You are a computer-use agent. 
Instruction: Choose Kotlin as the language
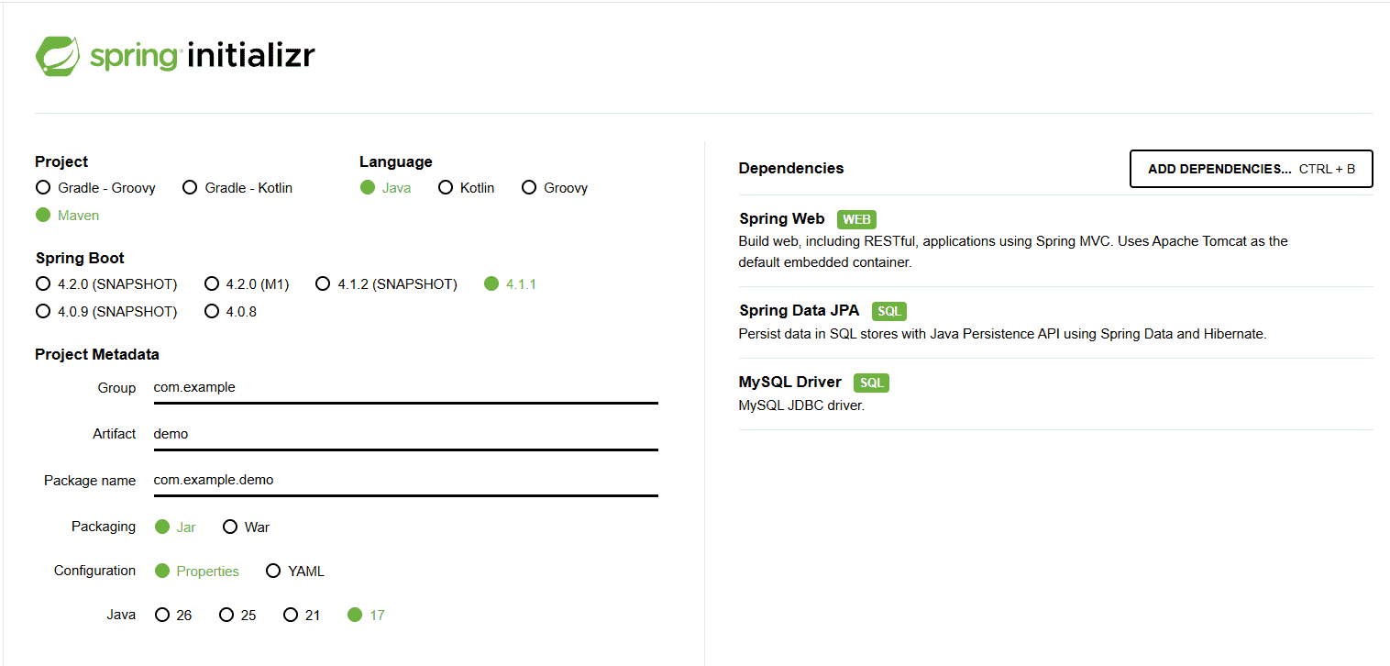click(x=466, y=188)
